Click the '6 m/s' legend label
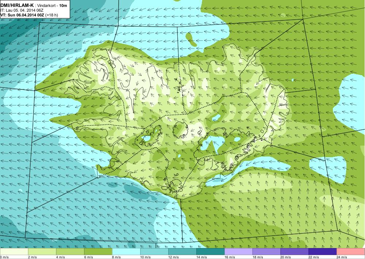The image size is (365, 259). point(88,257)
